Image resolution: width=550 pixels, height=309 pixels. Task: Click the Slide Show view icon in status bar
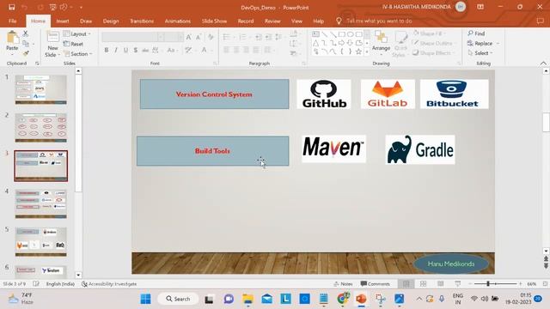click(x=457, y=284)
